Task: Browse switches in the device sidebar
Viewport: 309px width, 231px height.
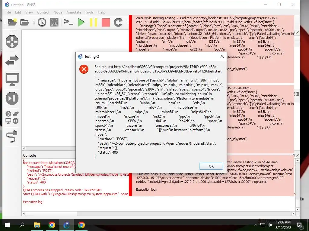Action: pyautogui.click(x=12, y=60)
